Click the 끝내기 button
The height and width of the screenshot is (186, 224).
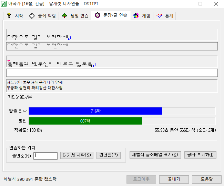click(174, 179)
